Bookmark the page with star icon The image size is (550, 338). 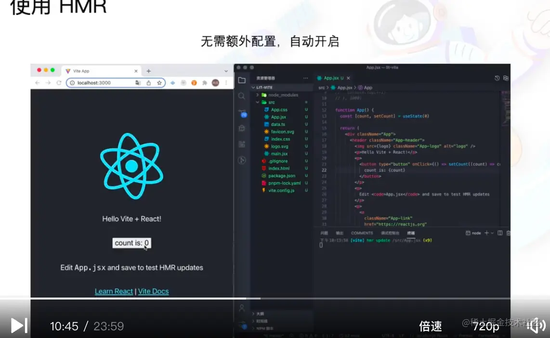159,83
